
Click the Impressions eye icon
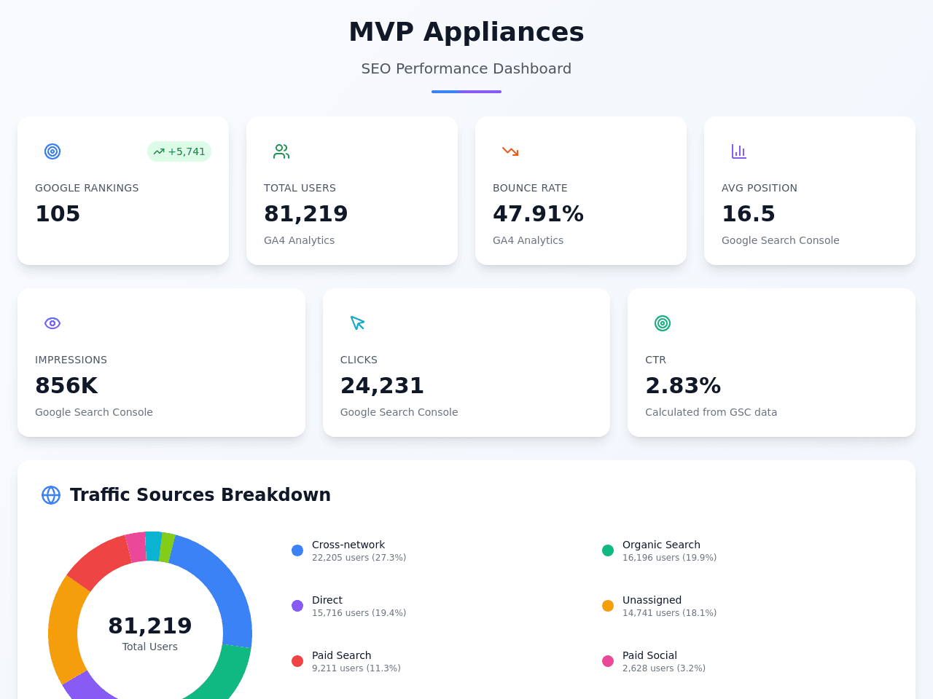point(52,323)
